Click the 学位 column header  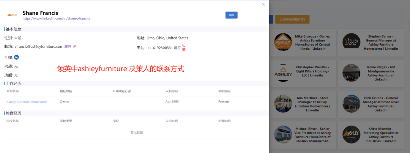[116, 121]
